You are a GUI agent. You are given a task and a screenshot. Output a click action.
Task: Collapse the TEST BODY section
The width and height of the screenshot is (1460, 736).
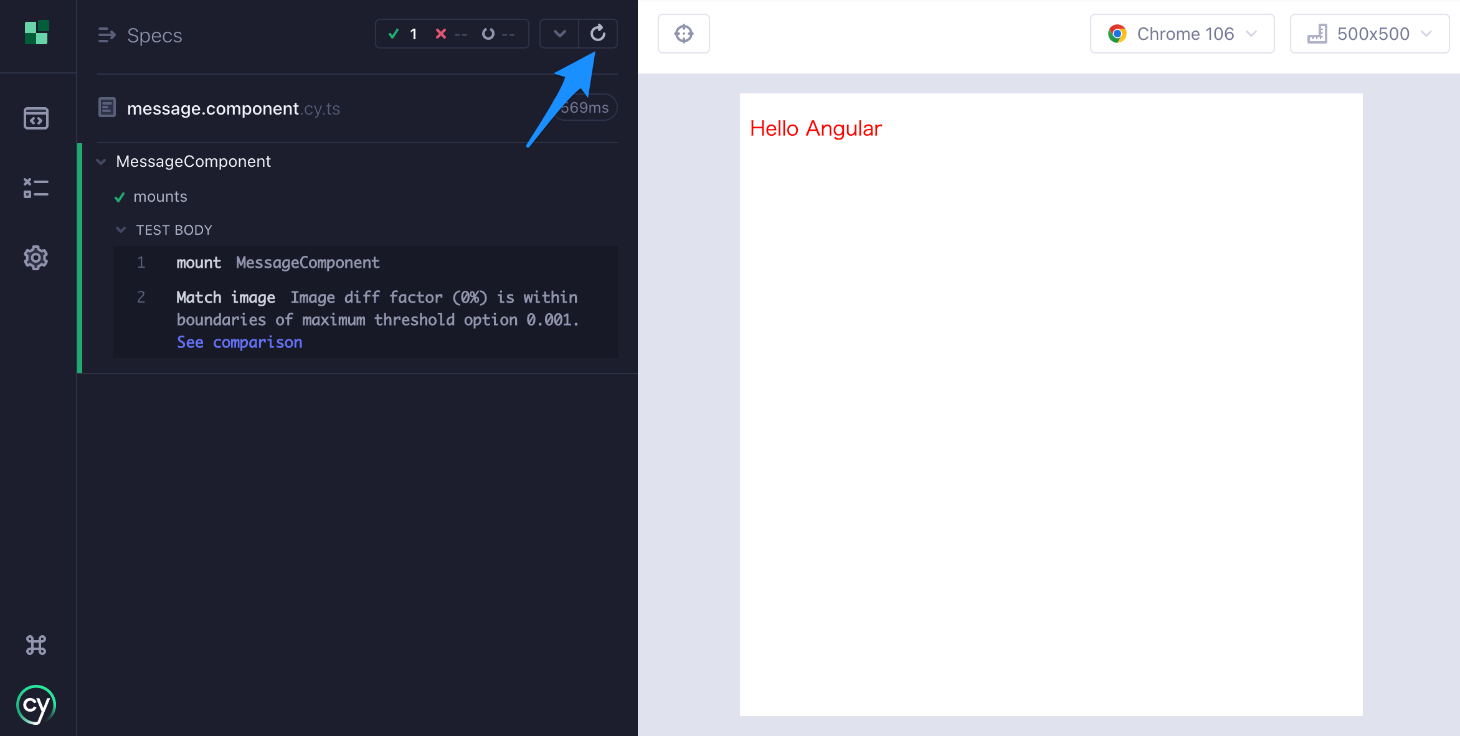click(x=121, y=230)
